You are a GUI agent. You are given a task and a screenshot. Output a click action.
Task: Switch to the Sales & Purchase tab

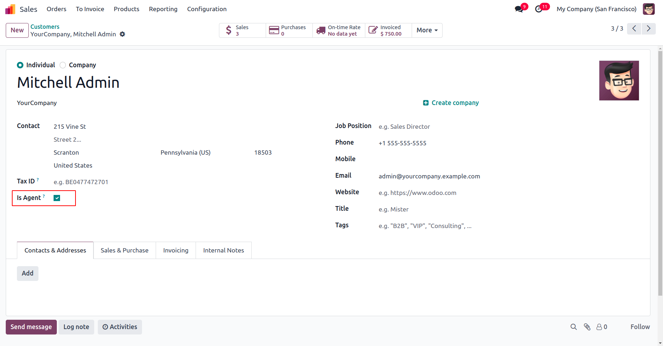124,250
